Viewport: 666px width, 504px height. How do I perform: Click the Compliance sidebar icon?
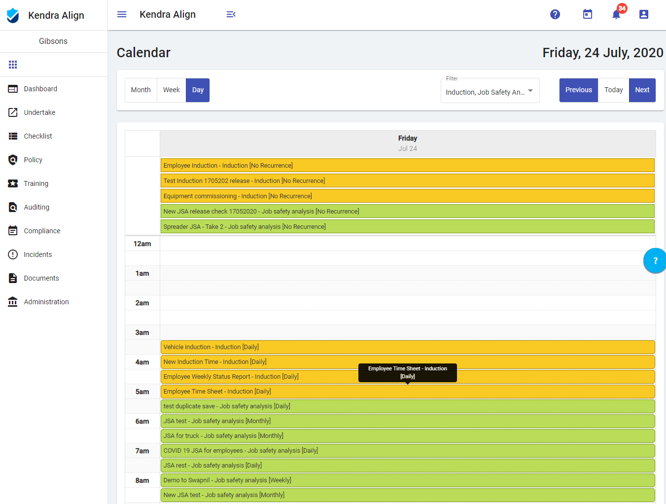click(13, 231)
